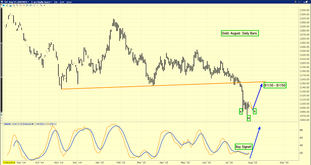Click the Buy Signal! annotation box

coord(244,147)
